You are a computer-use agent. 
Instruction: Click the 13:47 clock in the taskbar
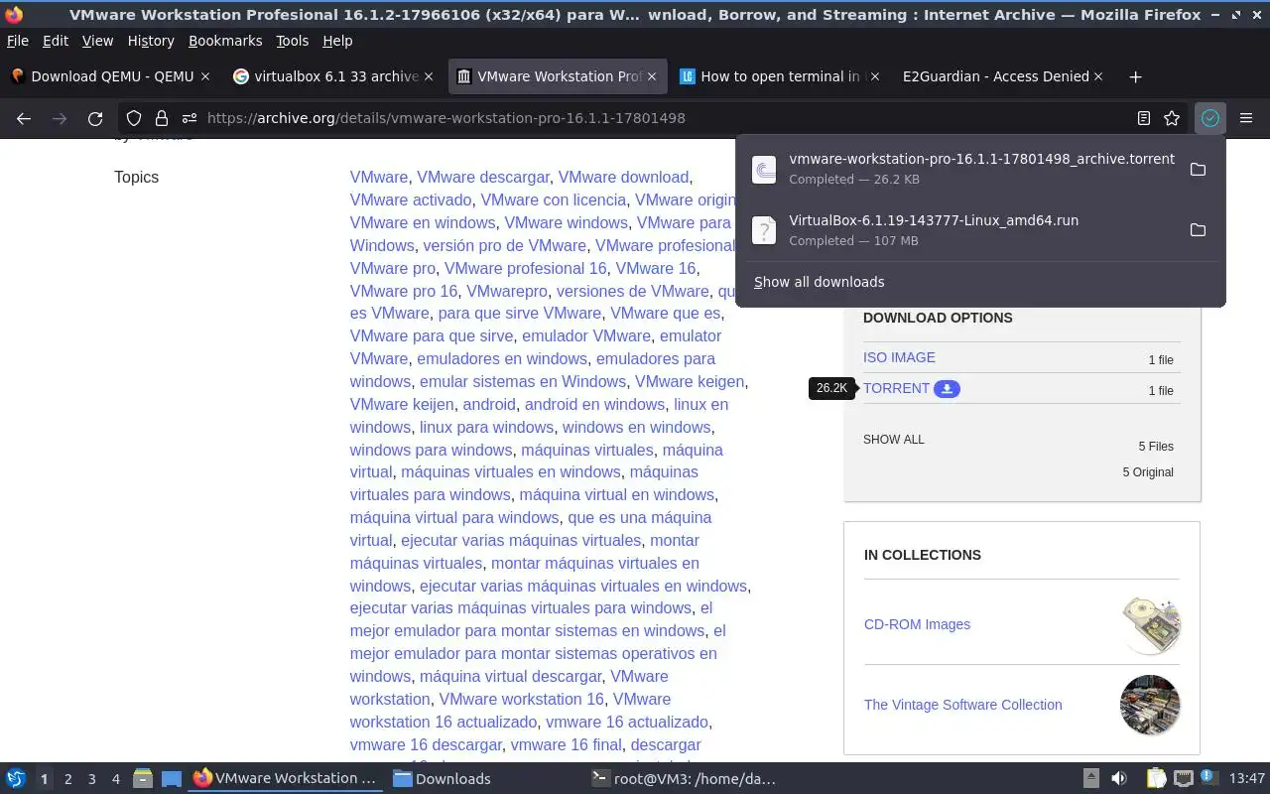point(1246,779)
